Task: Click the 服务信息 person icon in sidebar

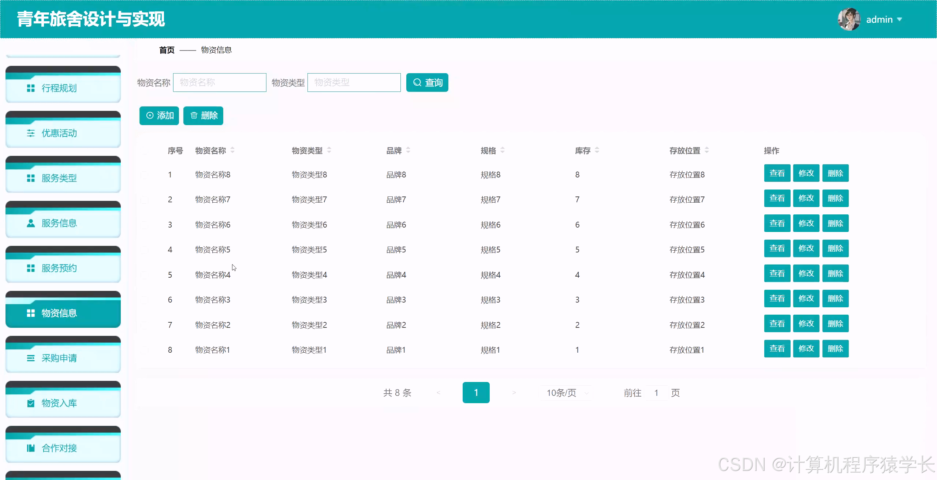Action: [x=31, y=223]
